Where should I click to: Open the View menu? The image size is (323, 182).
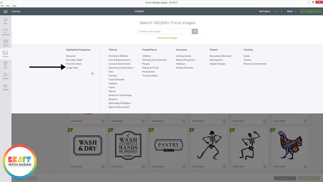8,6
